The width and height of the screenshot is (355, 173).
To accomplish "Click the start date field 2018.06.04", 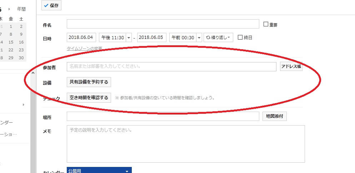I will click(81, 37).
